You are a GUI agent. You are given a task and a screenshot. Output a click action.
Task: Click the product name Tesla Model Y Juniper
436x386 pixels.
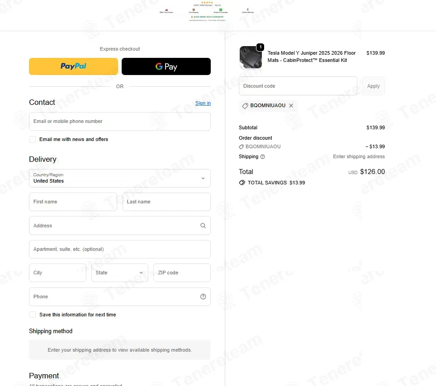point(312,56)
